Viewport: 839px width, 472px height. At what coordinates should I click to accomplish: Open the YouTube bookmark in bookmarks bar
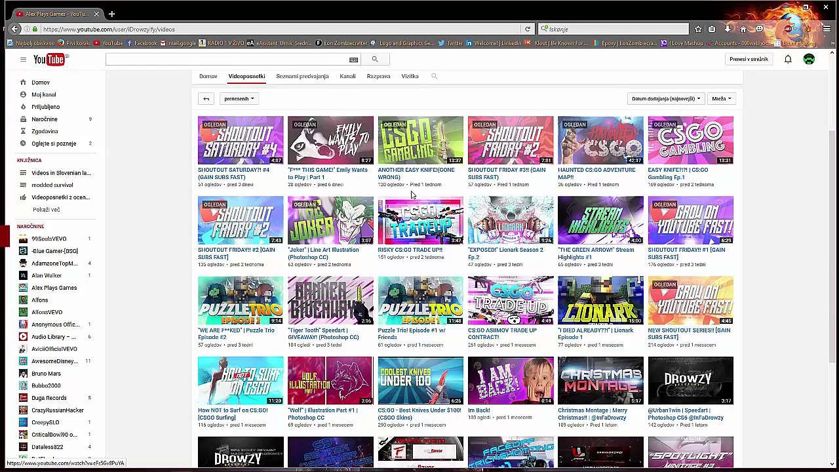[x=108, y=43]
